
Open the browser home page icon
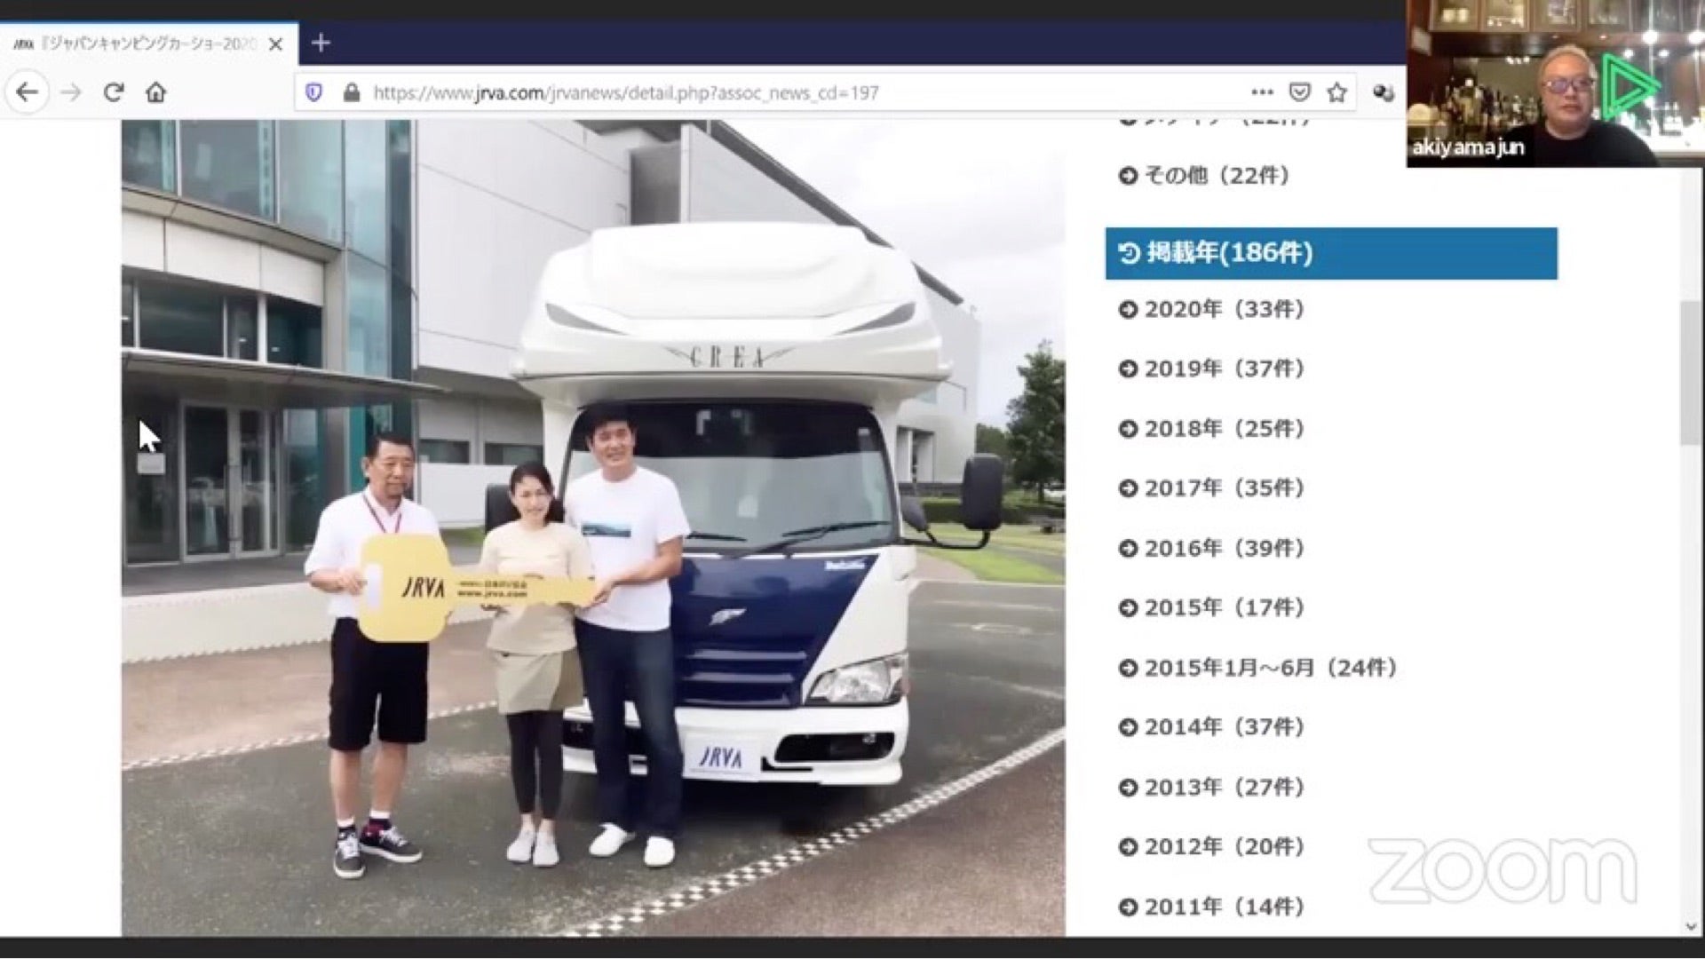tap(156, 92)
